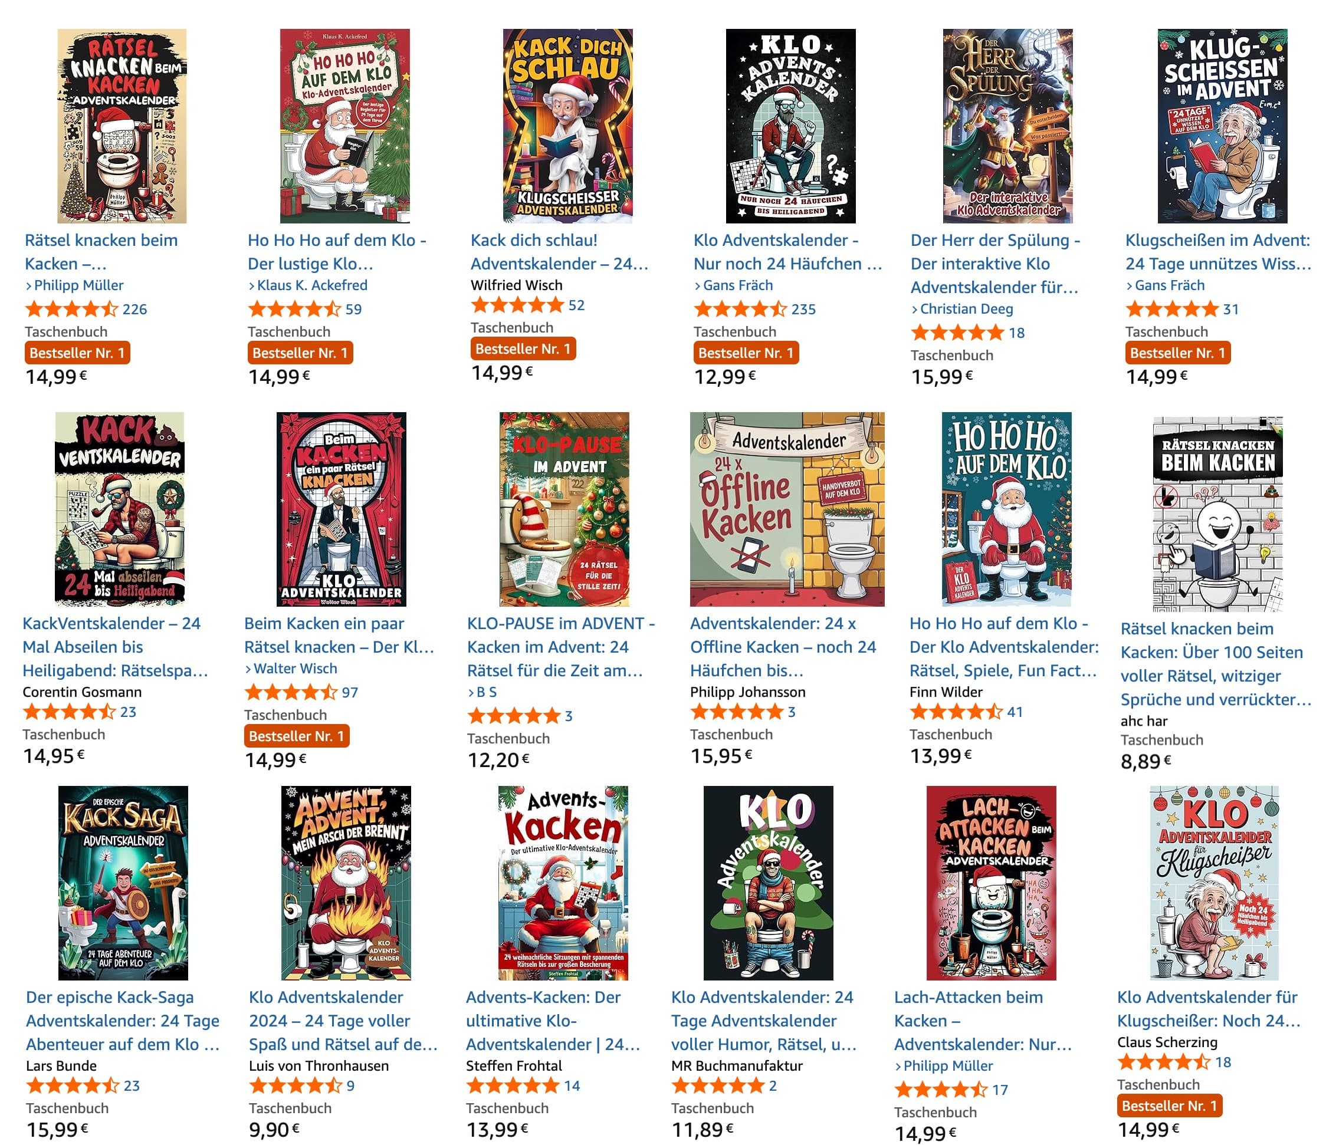Click the 14,99 € price of Lach-Attacken beim Kacken
Image resolution: width=1326 pixels, height=1145 pixels.
(925, 1134)
